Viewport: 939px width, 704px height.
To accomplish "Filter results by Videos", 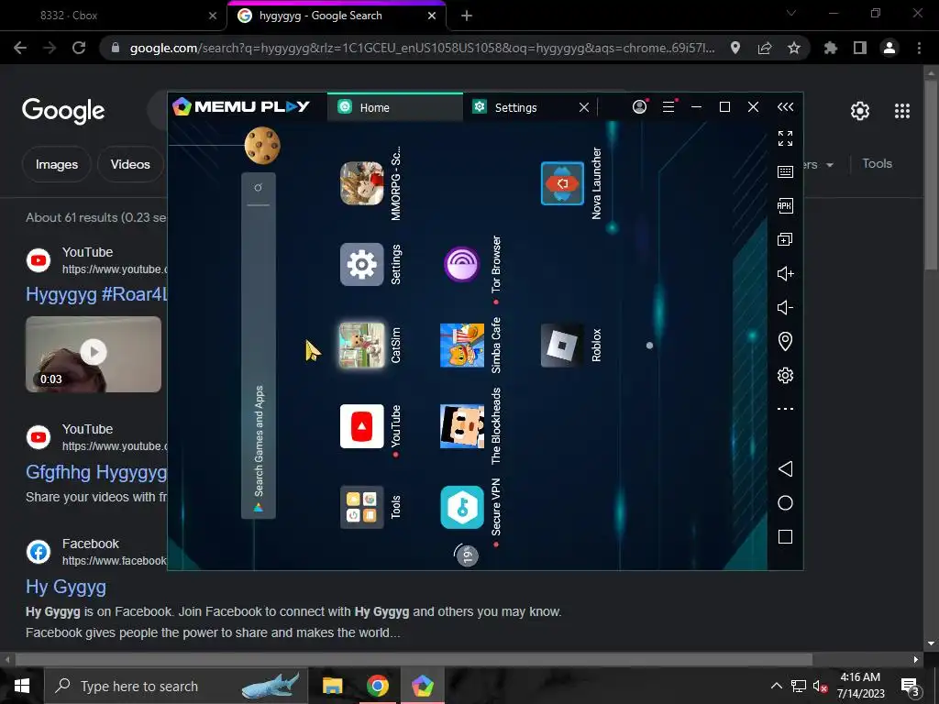I will 130,164.
